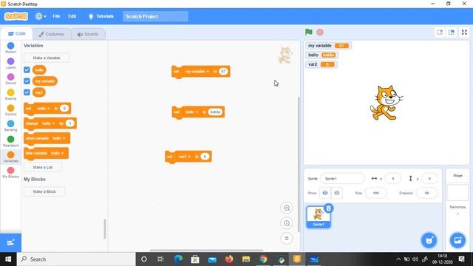
Task: Show the sprite with eye icon
Action: coord(325,193)
